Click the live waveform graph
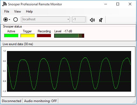This screenshot has width=137, height=105. (69, 71)
